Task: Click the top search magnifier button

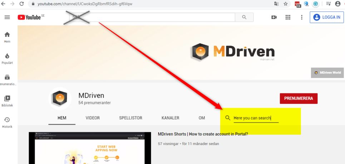Action: tap(244, 17)
